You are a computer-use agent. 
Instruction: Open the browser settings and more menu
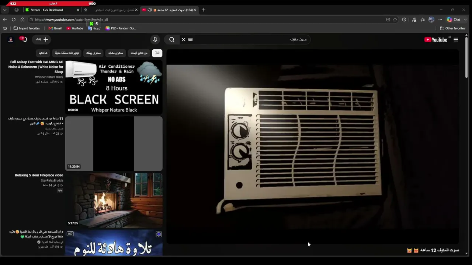point(440,20)
